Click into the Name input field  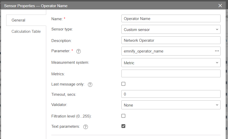tap(171, 19)
